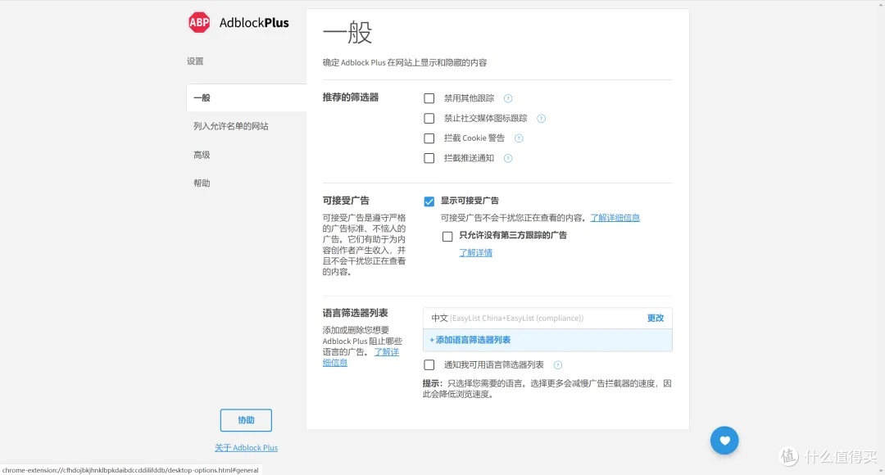Open 关于 Adblock Plus link
The width and height of the screenshot is (885, 475).
coord(246,448)
